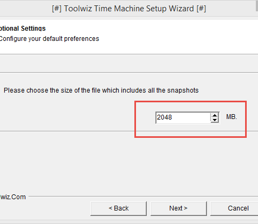Click the Setup Wizard title bar
Screen dimensions: 258x224
tap(129, 9)
